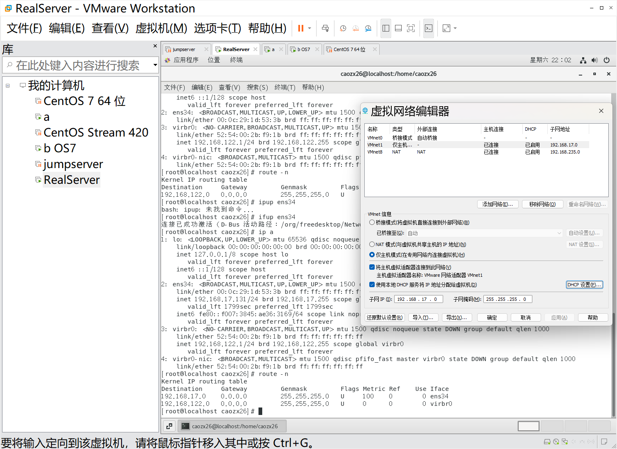Click the guest volume speaker icon
617x449 pixels.
point(595,60)
